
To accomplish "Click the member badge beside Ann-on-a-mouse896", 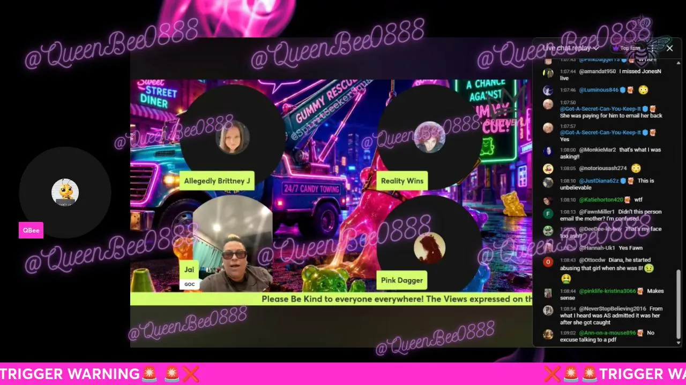I will [x=640, y=333].
